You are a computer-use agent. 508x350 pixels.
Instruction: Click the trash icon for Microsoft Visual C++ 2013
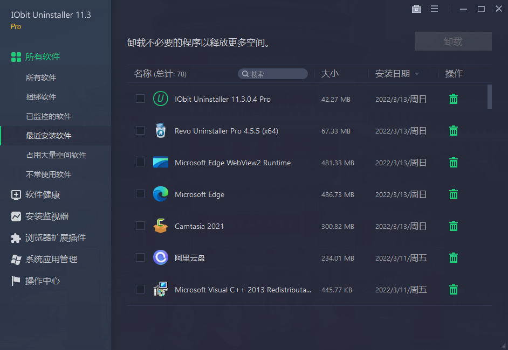click(x=453, y=290)
